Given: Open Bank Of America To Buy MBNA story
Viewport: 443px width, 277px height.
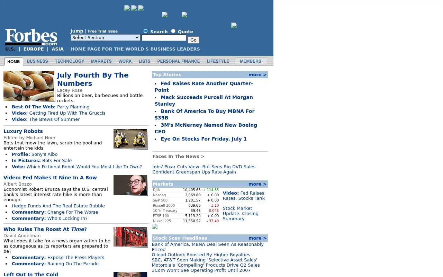Looking at the screenshot, I should (205, 114).
